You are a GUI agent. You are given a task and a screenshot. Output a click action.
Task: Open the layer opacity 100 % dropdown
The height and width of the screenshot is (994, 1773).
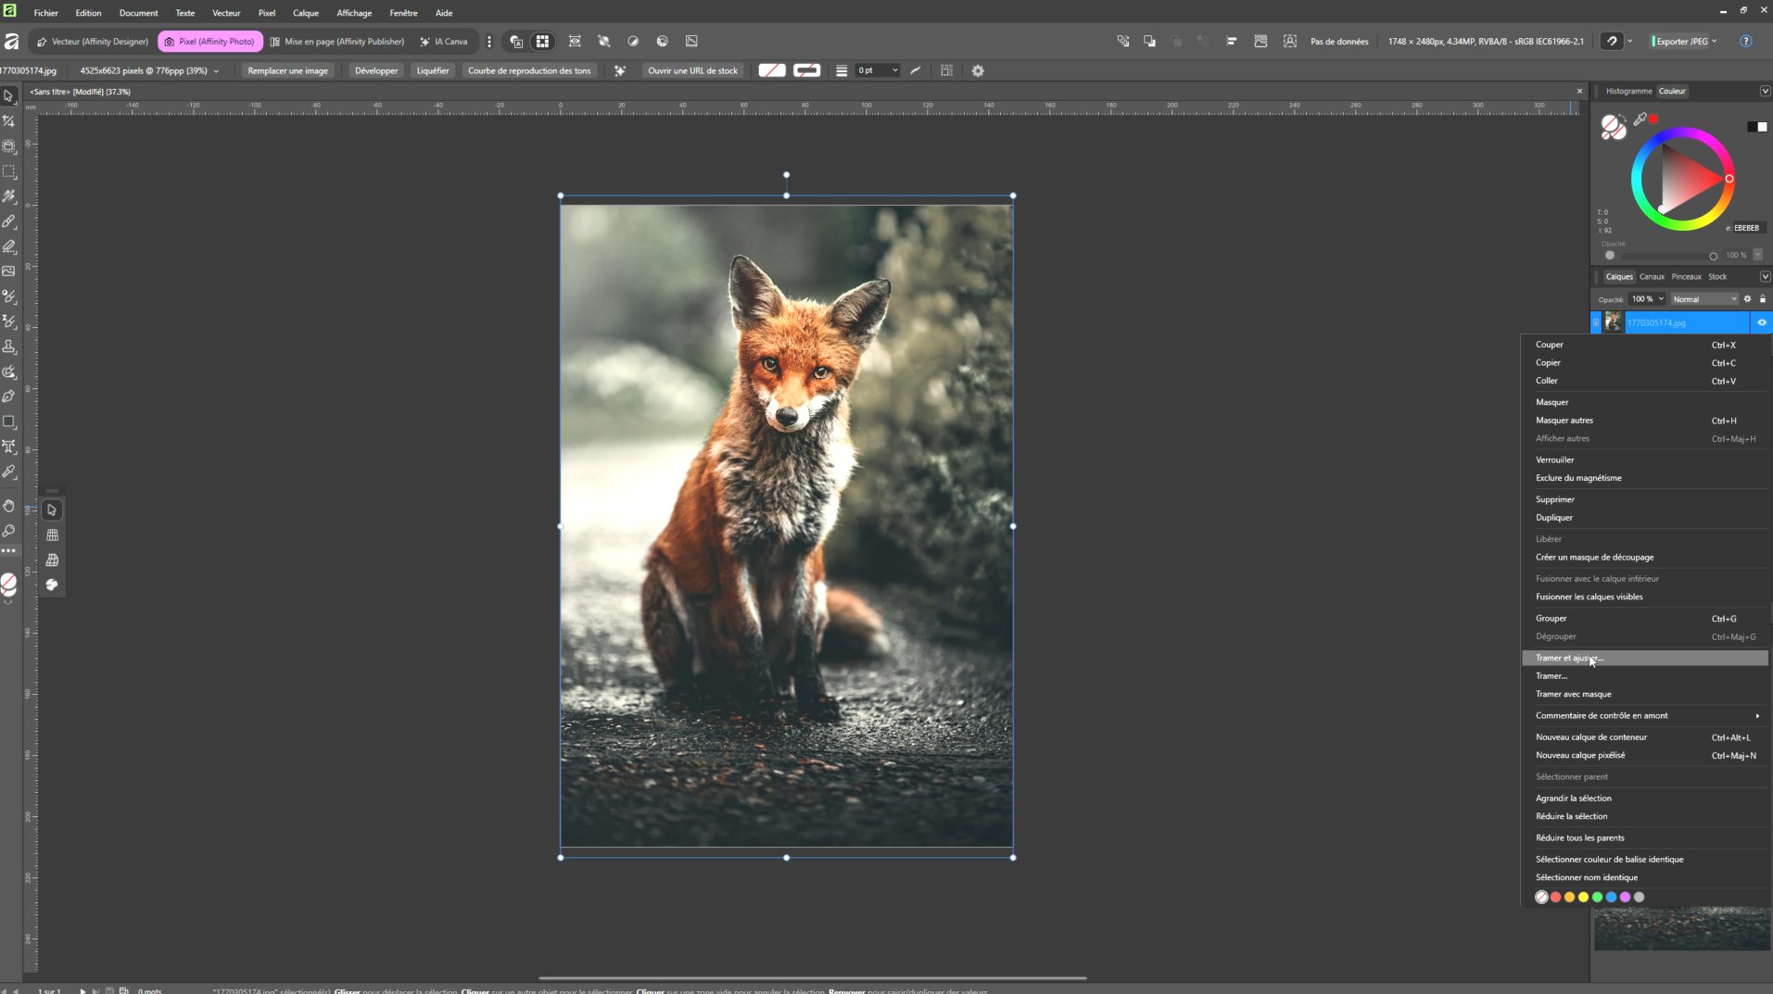(x=1648, y=299)
